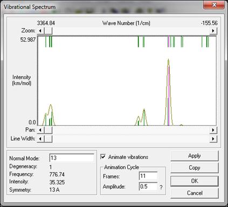The width and height of the screenshot is (228, 207).
Task: Click the Pan scrollbar left arrow
Action: pos(40,130)
